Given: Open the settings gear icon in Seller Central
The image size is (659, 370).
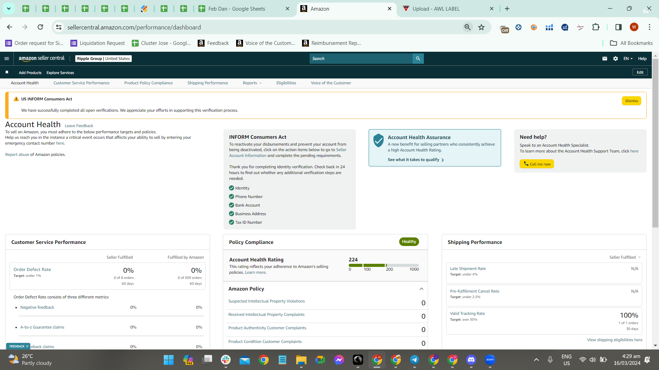Looking at the screenshot, I should [615, 59].
